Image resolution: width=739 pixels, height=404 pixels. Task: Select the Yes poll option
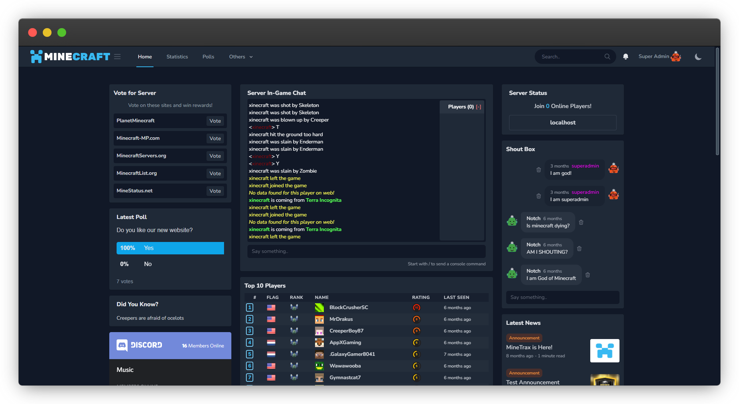[170, 248]
